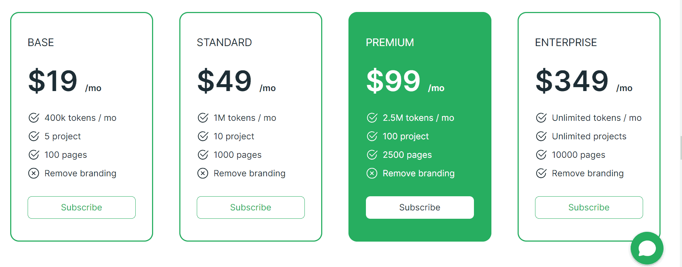
Task: Click the checkmark beside 2500 pages
Action: pos(372,155)
